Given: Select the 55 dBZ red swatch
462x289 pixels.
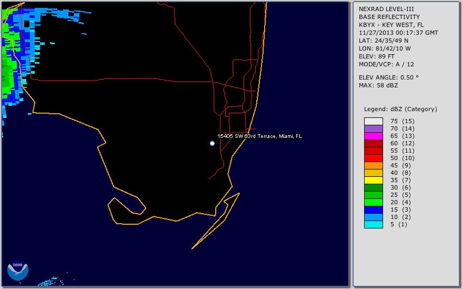Looking at the screenshot, I should 374,151.
